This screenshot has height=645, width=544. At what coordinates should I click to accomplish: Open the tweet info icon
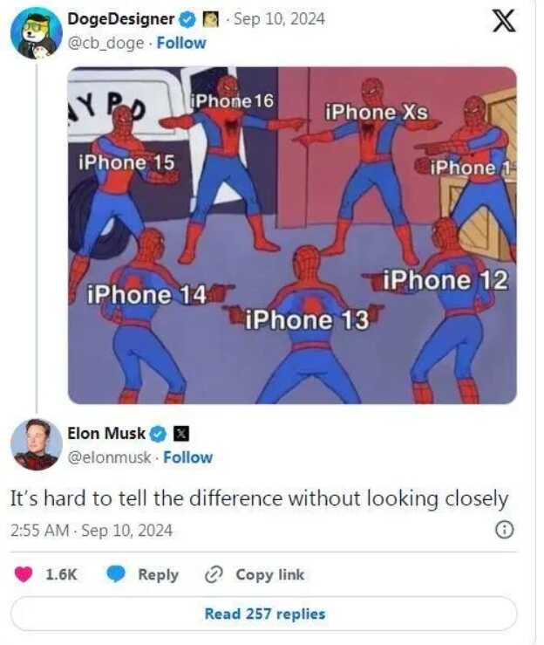point(505,530)
